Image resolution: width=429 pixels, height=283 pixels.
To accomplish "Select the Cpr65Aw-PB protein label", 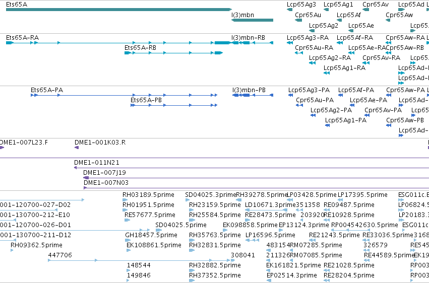I will [405, 120].
